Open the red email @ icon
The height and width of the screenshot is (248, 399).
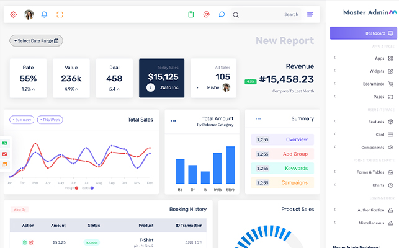tap(207, 14)
